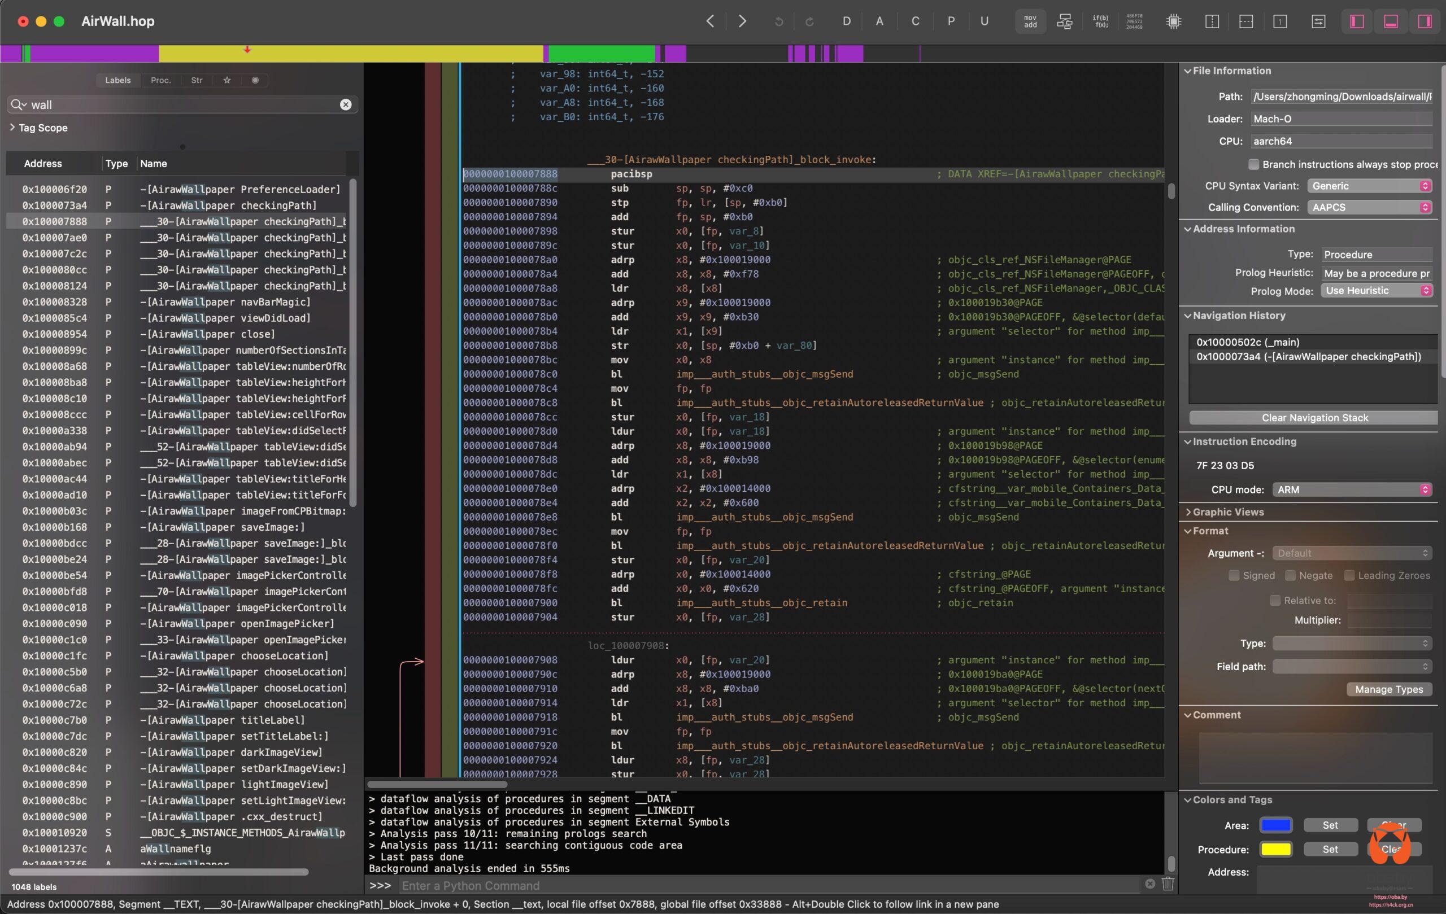Viewport: 1446px width, 914px height.
Task: Open CPU mode ARM dropdown
Action: (x=1352, y=489)
